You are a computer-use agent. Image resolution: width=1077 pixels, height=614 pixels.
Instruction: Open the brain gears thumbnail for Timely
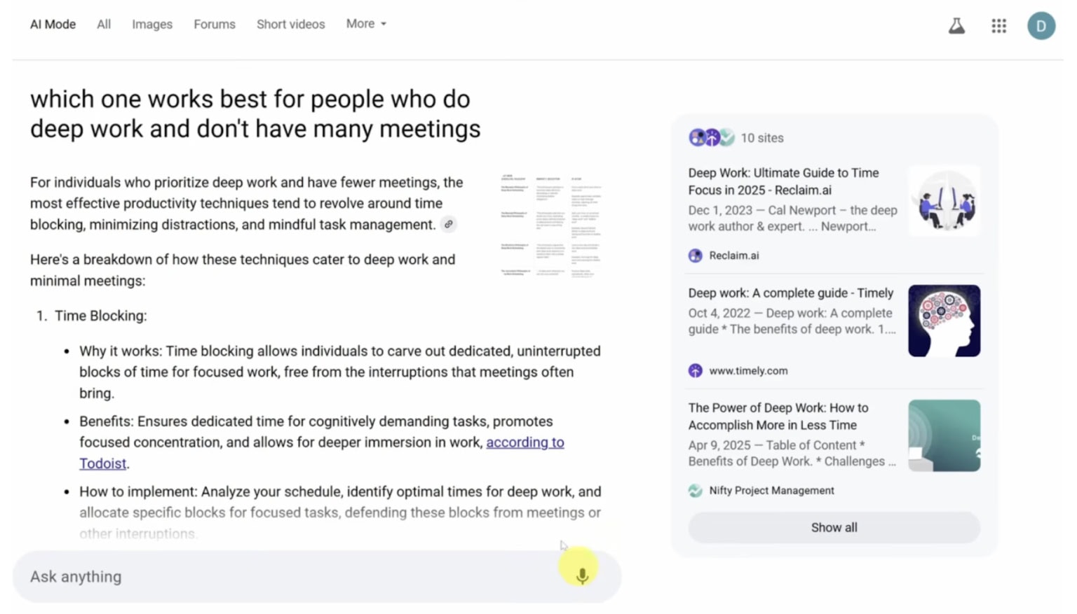pyautogui.click(x=944, y=321)
